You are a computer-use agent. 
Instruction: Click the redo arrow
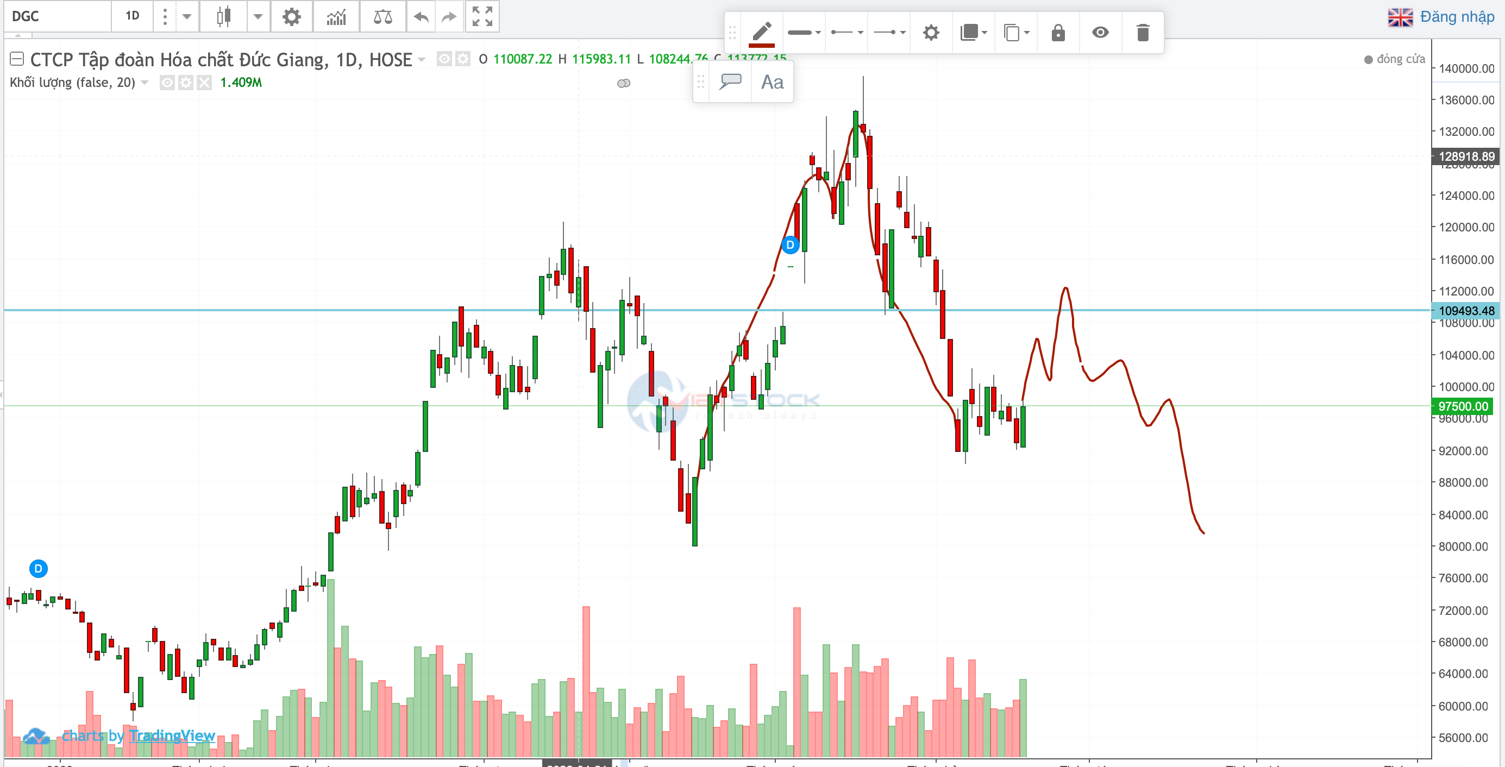point(449,16)
